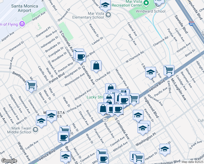Open the school marker left of Keeshen Dr
The width and height of the screenshot is (204, 164).
coord(138,116)
